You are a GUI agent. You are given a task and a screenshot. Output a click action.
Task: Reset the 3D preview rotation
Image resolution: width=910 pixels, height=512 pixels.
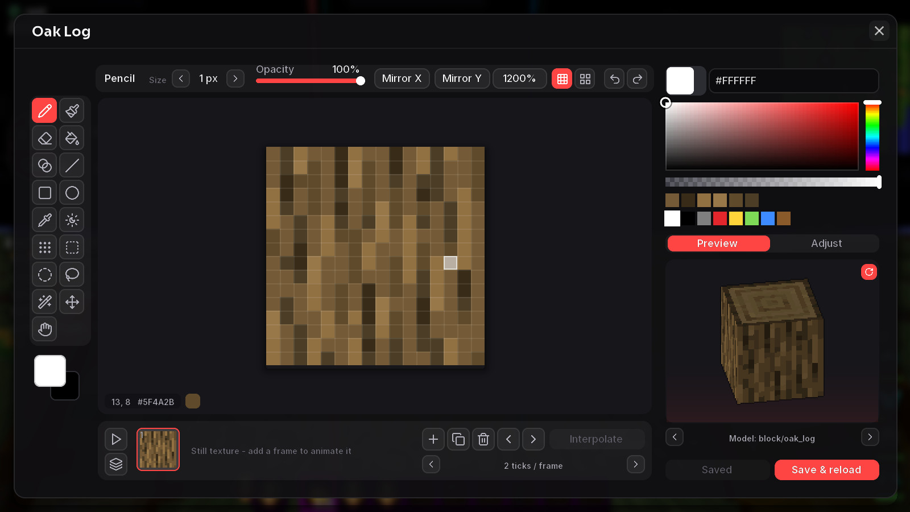869,272
